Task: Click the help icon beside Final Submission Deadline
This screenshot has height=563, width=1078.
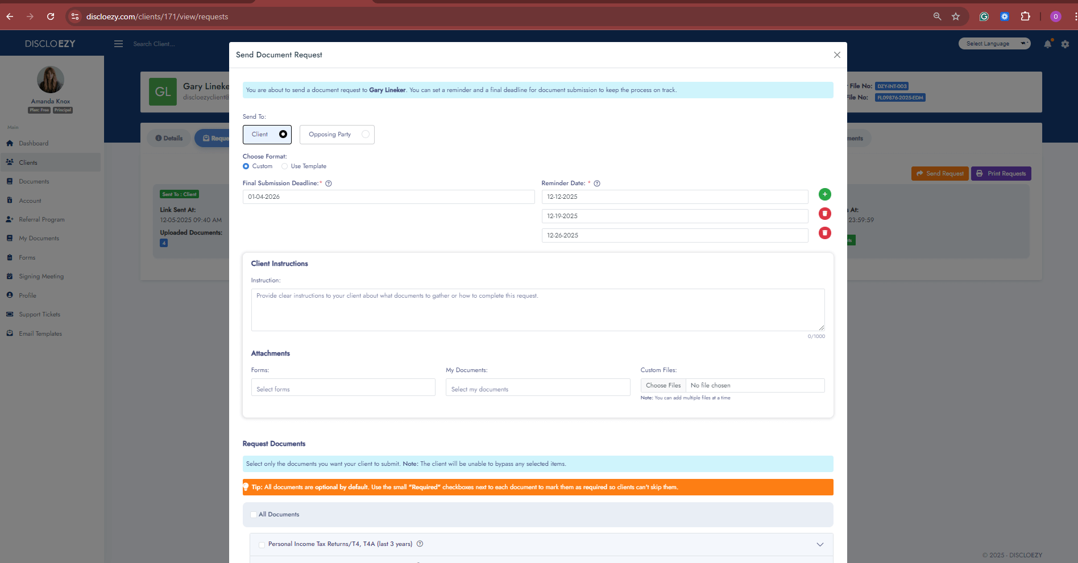Action: coord(329,184)
